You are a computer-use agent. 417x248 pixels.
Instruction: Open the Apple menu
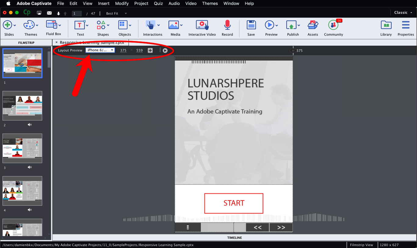[8, 3]
